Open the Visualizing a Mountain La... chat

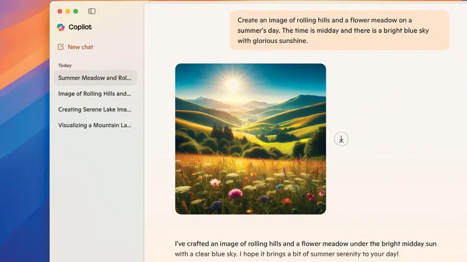click(95, 125)
